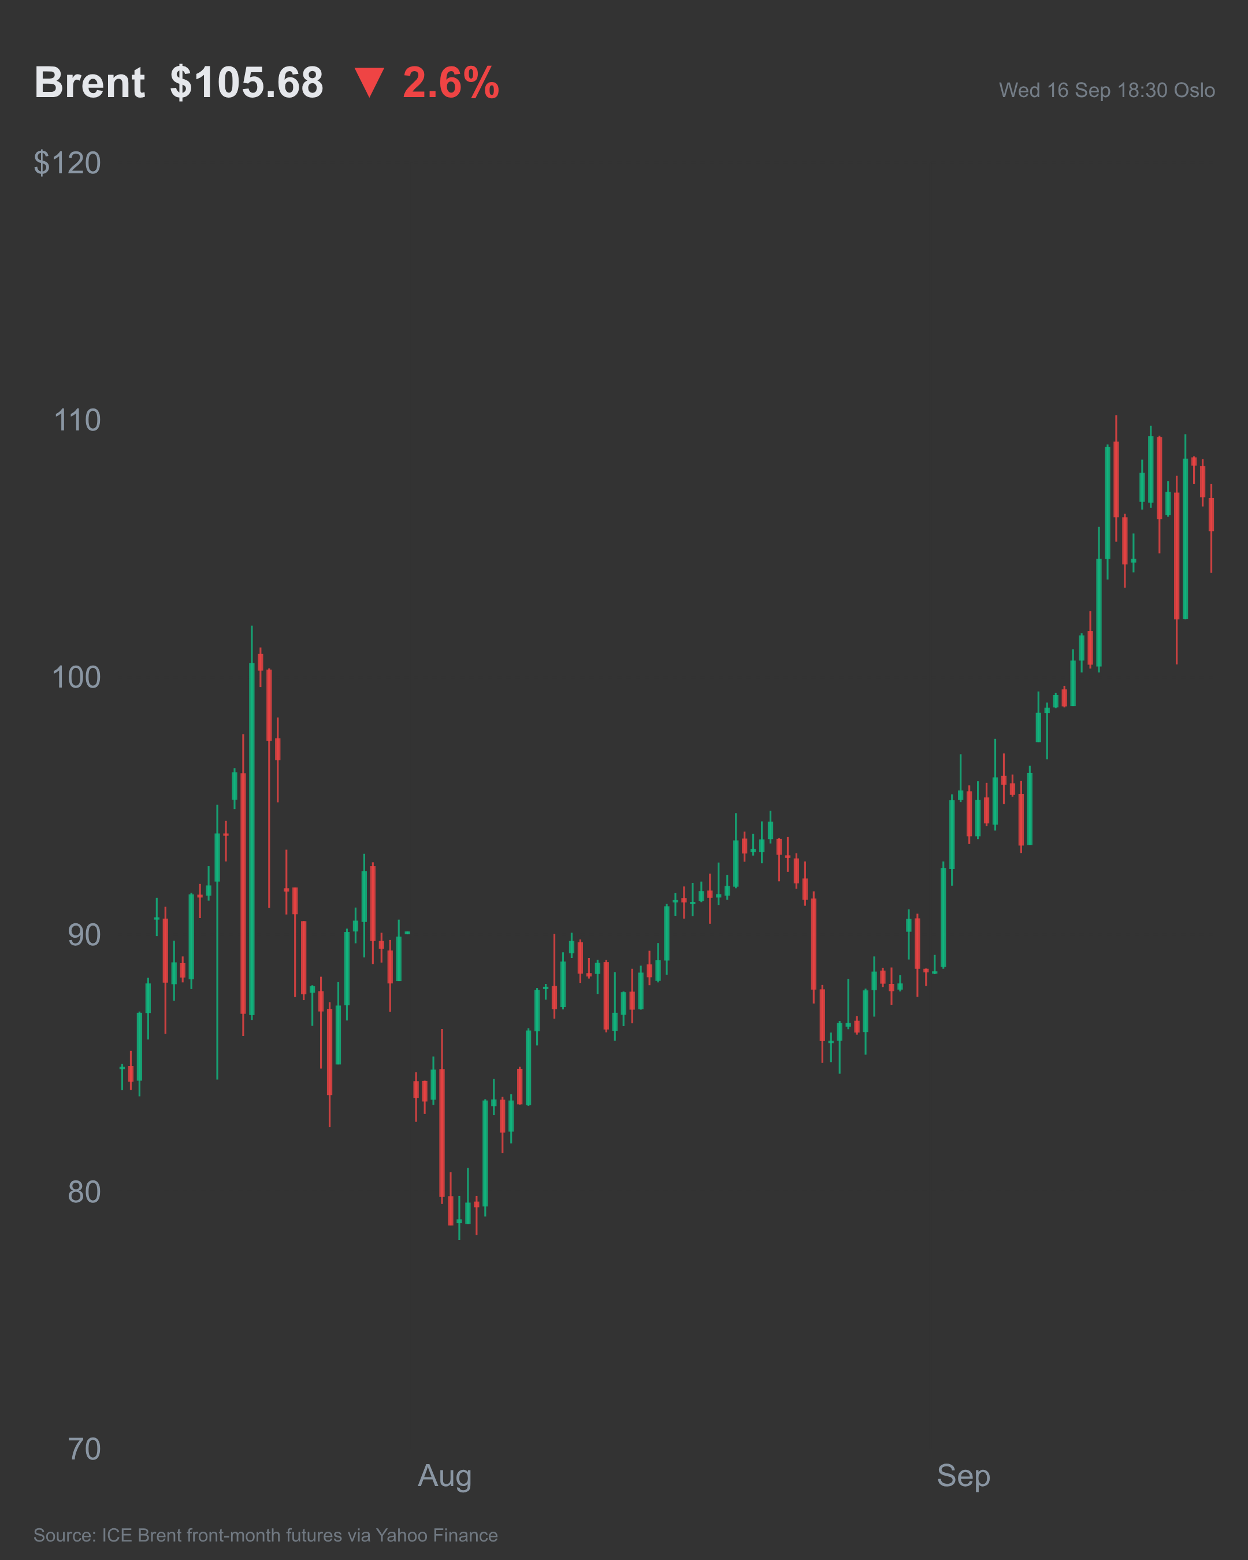Click the red down-triangle change indicator
The image size is (1248, 1560).
tap(369, 83)
